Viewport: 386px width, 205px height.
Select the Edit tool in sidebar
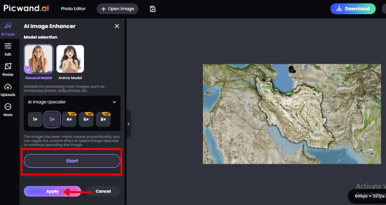8,49
